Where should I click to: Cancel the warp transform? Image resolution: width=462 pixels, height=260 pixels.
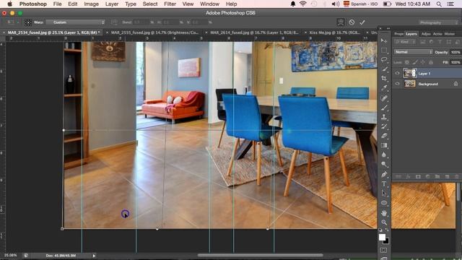pyautogui.click(x=352, y=22)
